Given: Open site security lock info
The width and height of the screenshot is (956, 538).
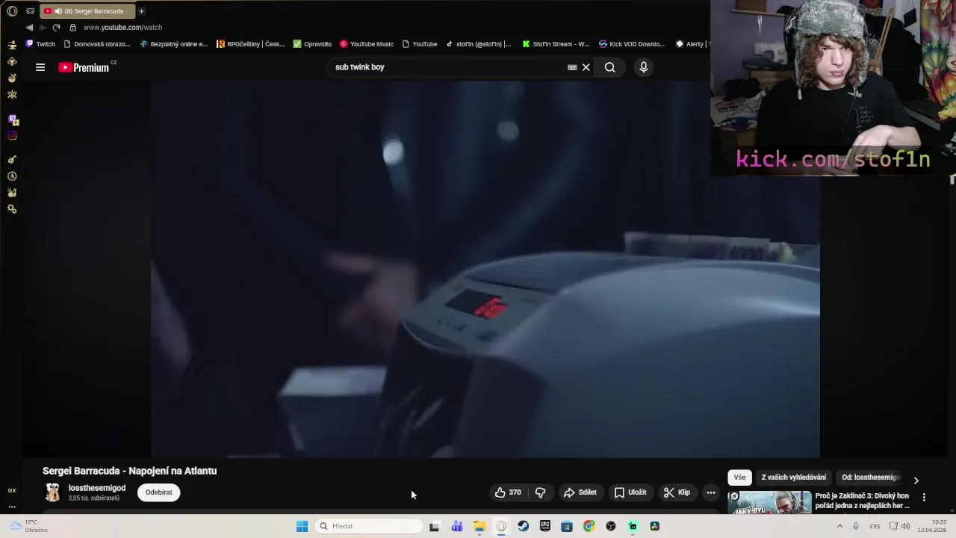Looking at the screenshot, I should pos(72,28).
